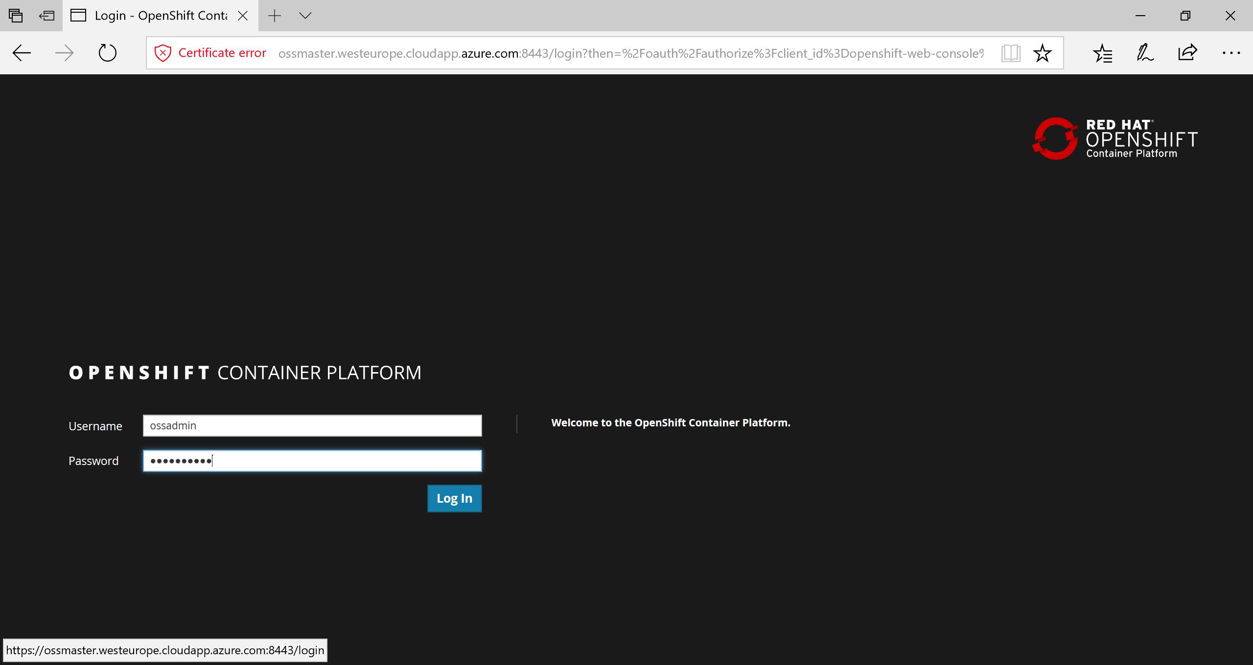The height and width of the screenshot is (665, 1253).
Task: Click the Certificate error shield icon
Action: click(162, 53)
